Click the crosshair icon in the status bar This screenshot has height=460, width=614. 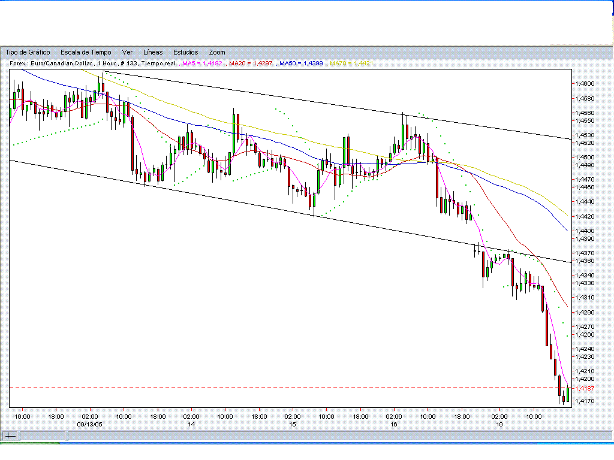click(10, 436)
